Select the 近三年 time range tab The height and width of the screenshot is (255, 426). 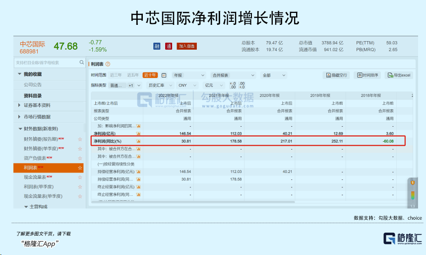click(x=116, y=75)
